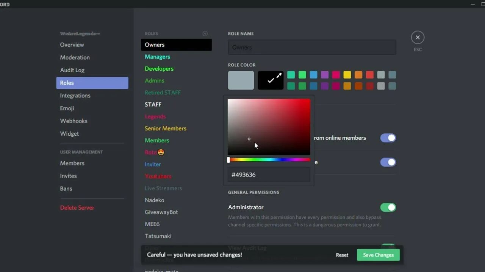Open Integrations settings page
Screen dimensions: 485x272
pos(92,96)
